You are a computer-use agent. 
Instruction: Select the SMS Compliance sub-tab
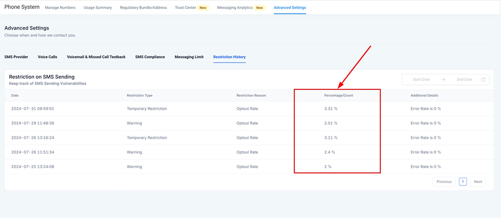pyautogui.click(x=150, y=57)
